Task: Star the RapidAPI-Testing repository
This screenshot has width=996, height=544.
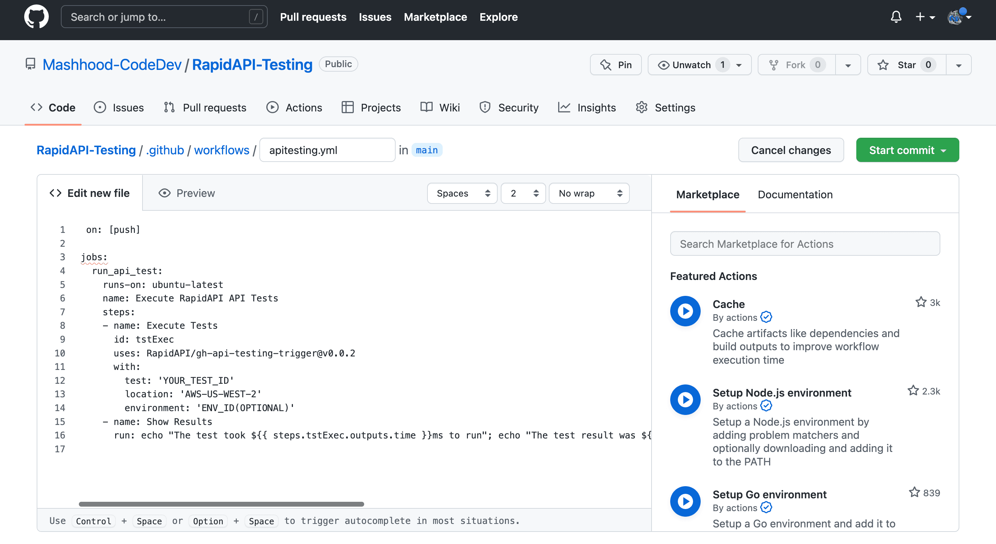Action: click(x=907, y=65)
